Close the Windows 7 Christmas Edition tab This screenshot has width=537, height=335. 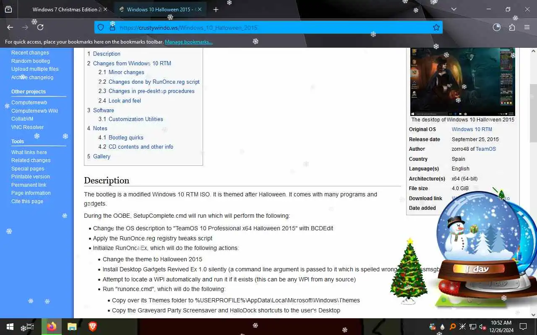105,9
